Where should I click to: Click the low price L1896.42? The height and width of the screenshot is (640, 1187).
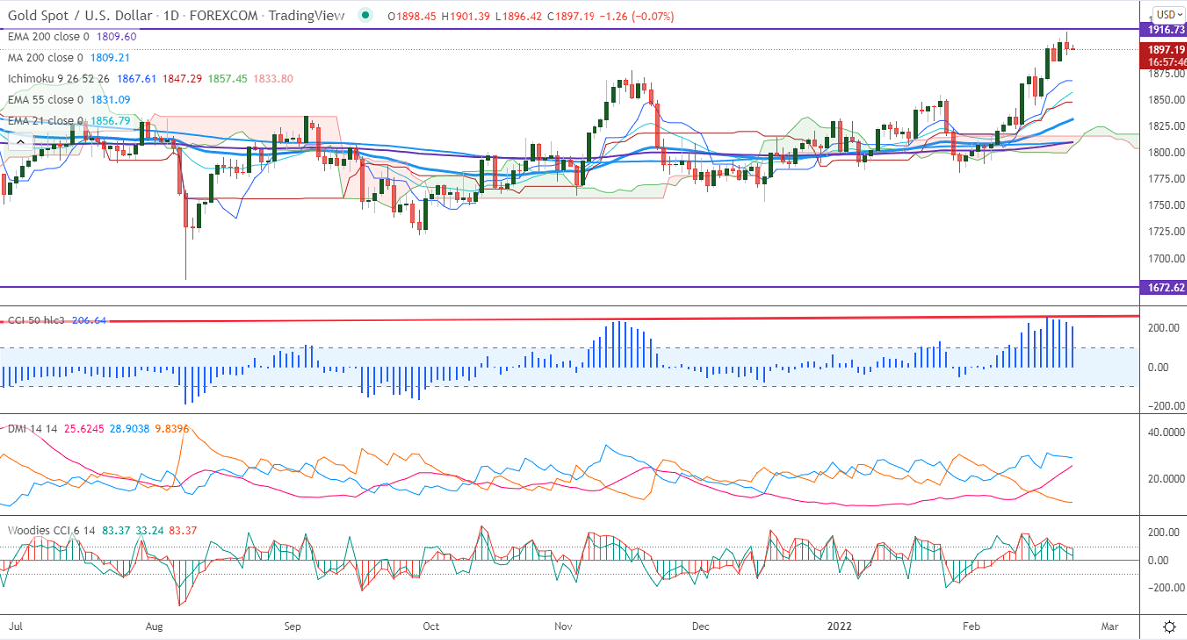(x=518, y=16)
